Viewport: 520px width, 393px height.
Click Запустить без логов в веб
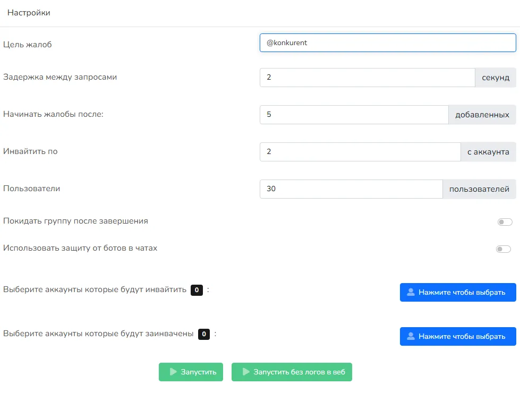292,372
